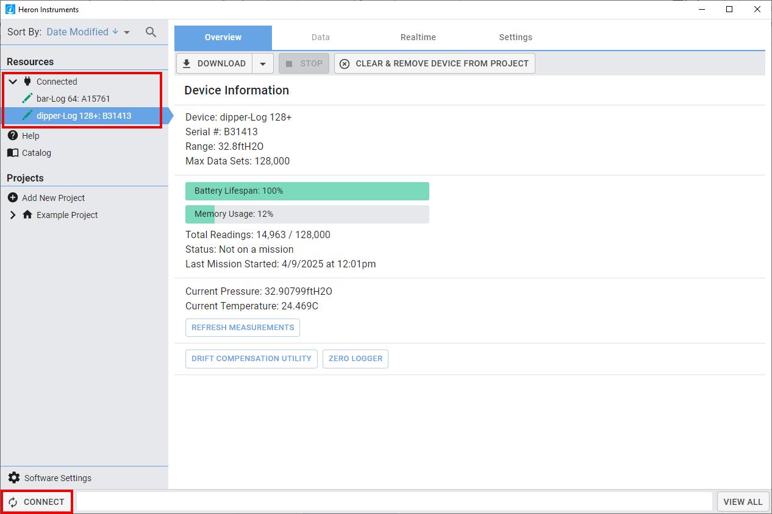Open Software Settings
This screenshot has width=772, height=514.
click(x=58, y=477)
